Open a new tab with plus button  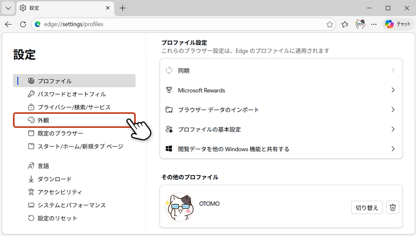pyautogui.click(x=123, y=8)
